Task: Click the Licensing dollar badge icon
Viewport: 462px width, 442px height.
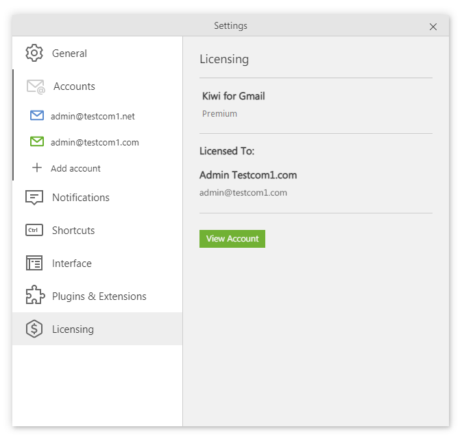Action: (x=34, y=329)
